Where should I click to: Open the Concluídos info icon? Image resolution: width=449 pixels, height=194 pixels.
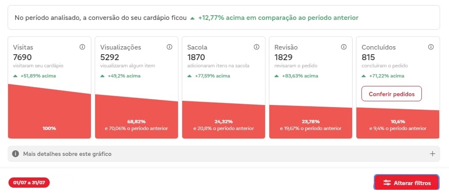pos(431,47)
